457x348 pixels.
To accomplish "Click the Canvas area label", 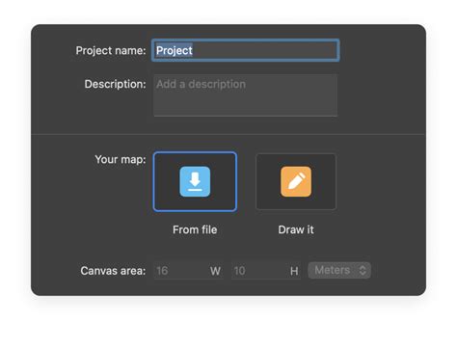I will point(113,271).
